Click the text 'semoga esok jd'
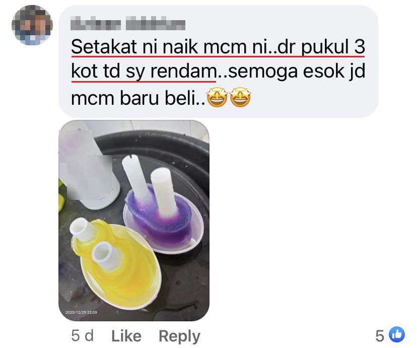 coord(297,72)
